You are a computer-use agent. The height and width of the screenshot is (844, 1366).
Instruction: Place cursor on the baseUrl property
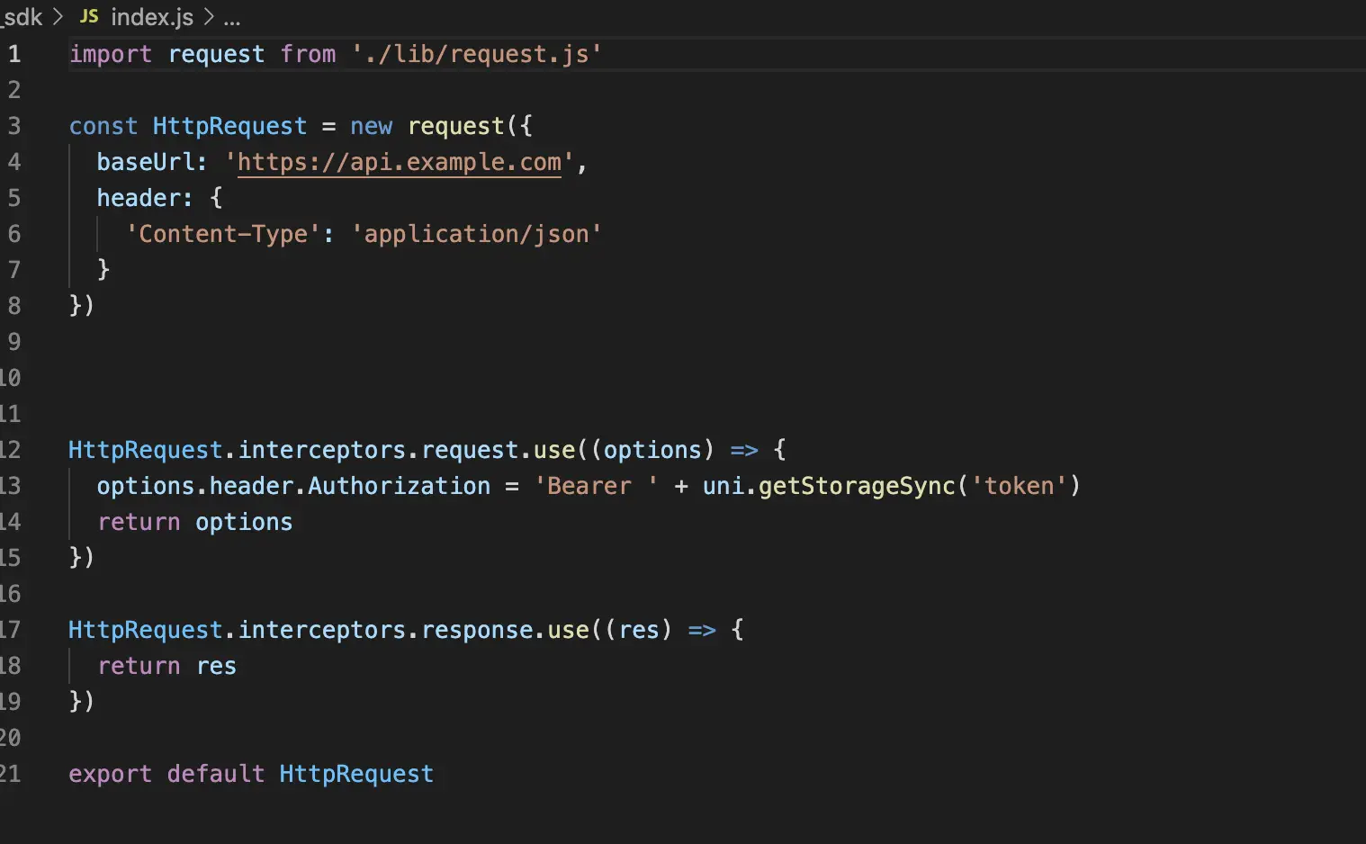click(x=146, y=162)
